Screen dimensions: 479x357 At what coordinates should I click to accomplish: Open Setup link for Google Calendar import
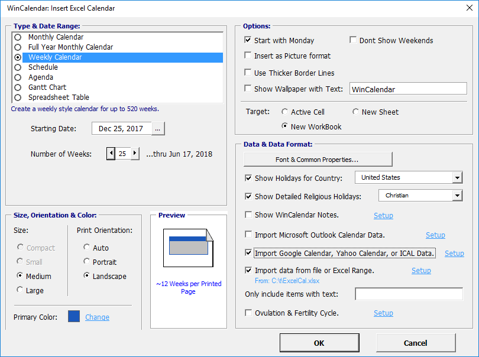(x=454, y=254)
